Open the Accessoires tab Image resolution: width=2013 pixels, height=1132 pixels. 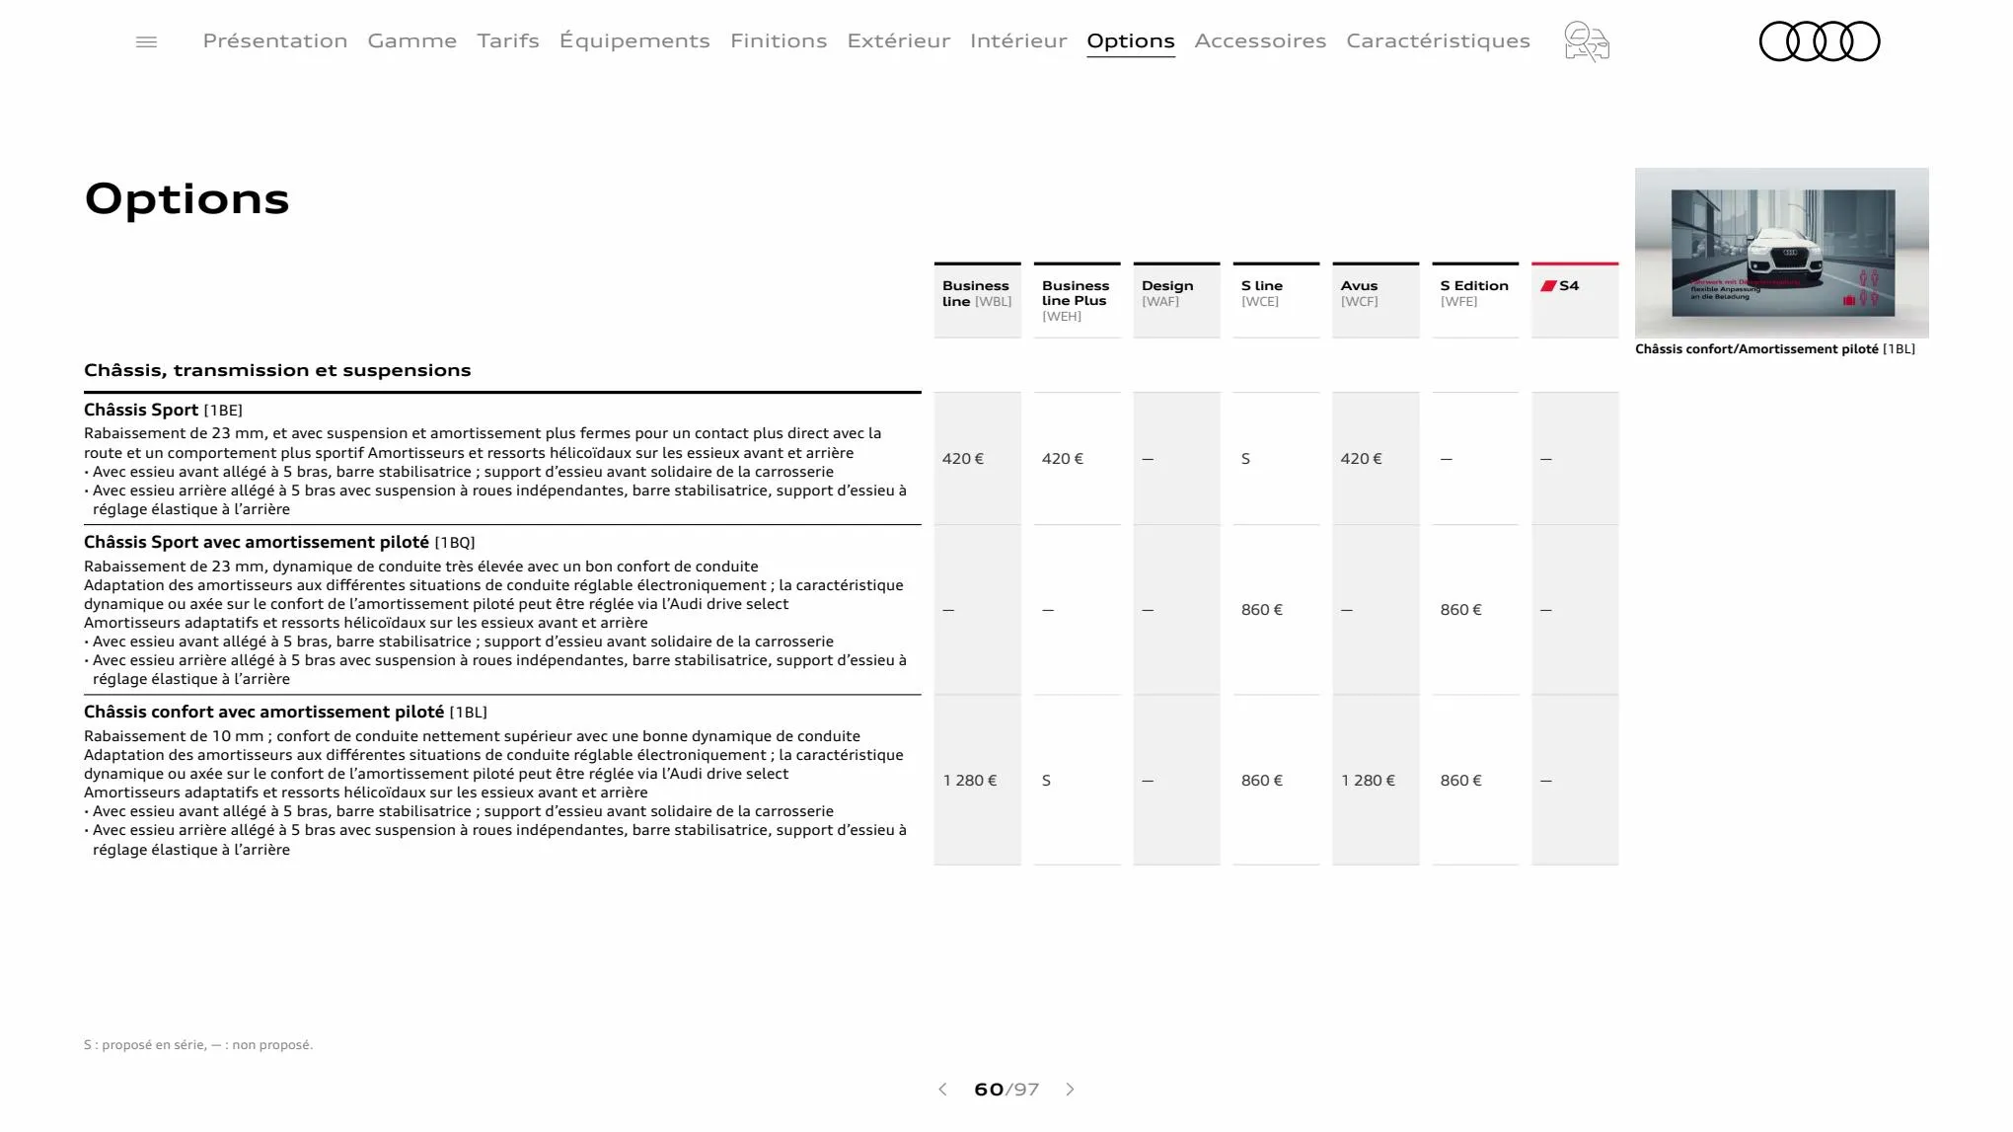[x=1260, y=40]
